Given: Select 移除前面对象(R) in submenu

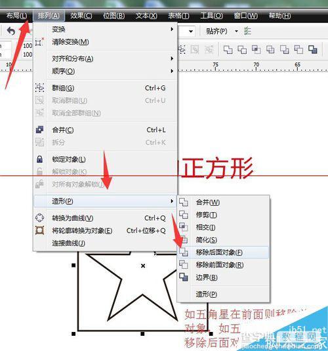Looking at the screenshot, I should tap(224, 265).
